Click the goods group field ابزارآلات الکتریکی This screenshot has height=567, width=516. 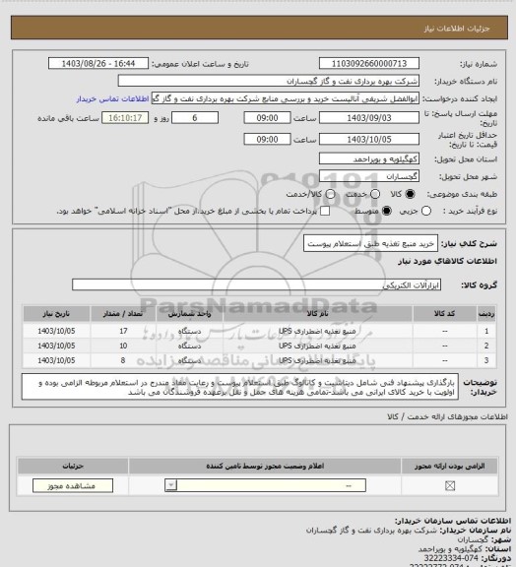[x=256, y=284]
